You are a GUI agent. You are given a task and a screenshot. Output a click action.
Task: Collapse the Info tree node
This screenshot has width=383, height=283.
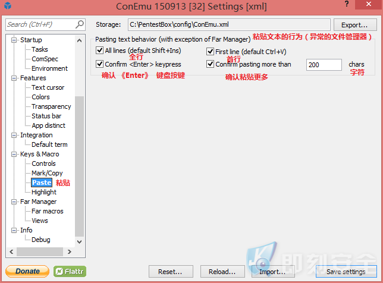[14, 230]
